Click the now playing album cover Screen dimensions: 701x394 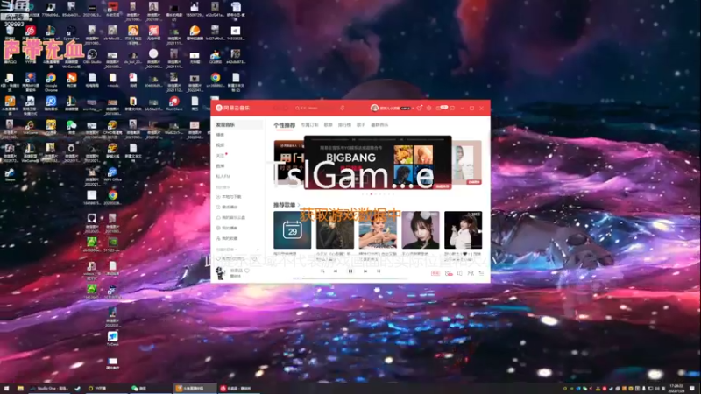pos(221,272)
